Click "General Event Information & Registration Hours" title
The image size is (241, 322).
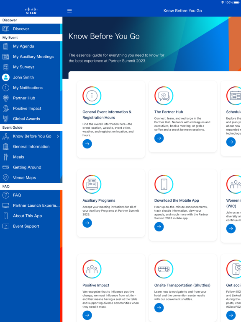pyautogui.click(x=107, y=115)
